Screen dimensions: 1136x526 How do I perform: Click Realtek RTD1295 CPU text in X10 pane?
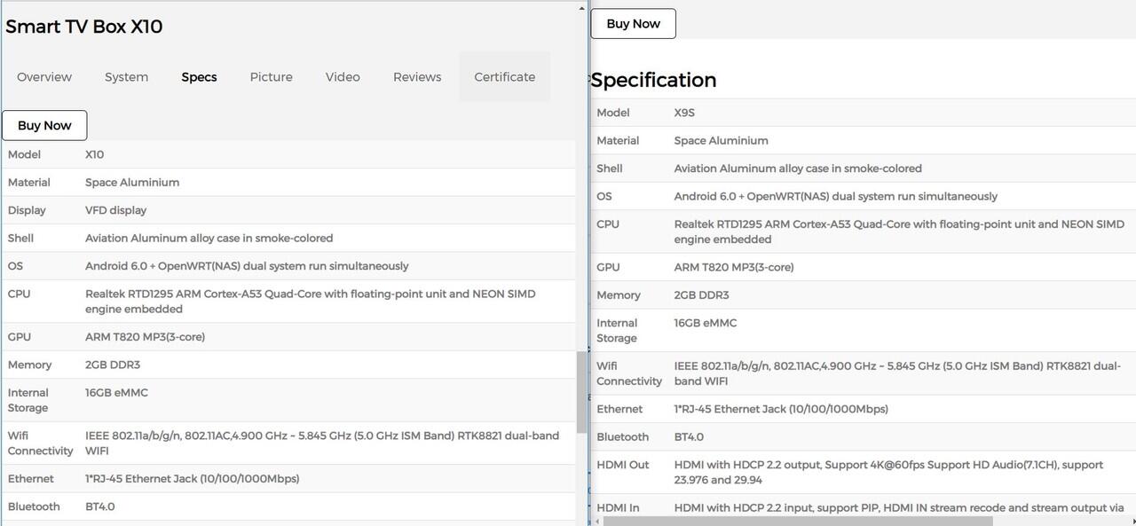(x=311, y=301)
